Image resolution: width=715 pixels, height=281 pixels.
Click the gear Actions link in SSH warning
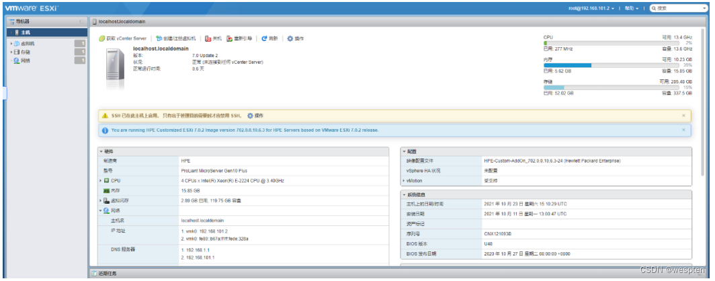click(251, 116)
